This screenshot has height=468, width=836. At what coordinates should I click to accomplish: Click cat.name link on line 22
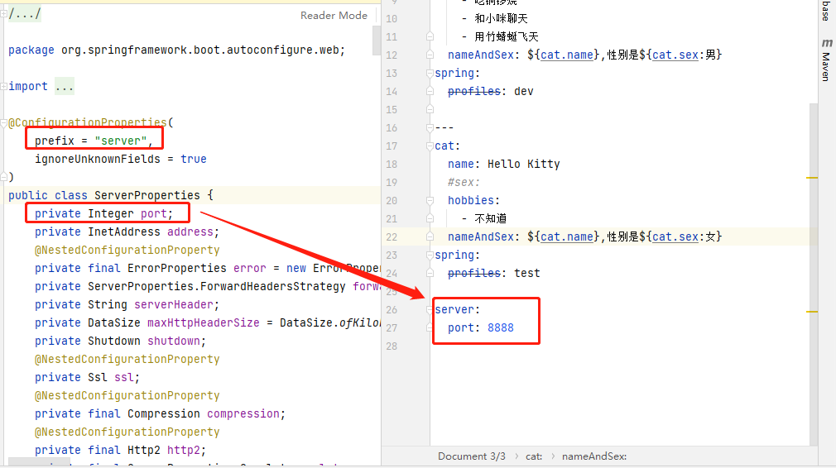567,237
